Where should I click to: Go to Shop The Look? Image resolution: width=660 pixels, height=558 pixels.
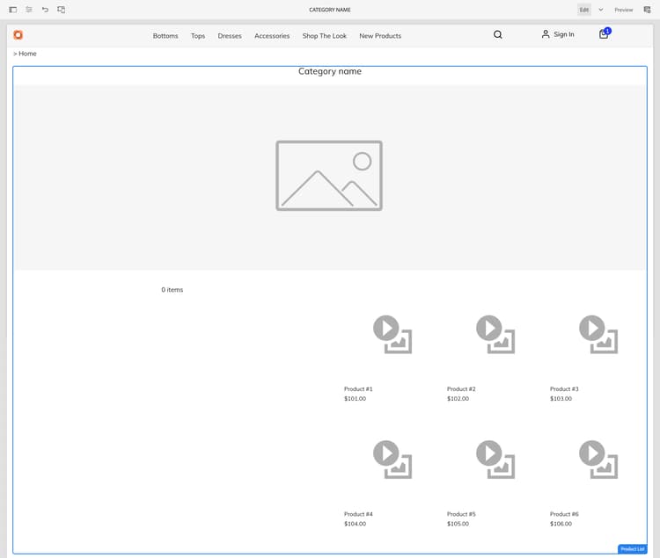325,36
